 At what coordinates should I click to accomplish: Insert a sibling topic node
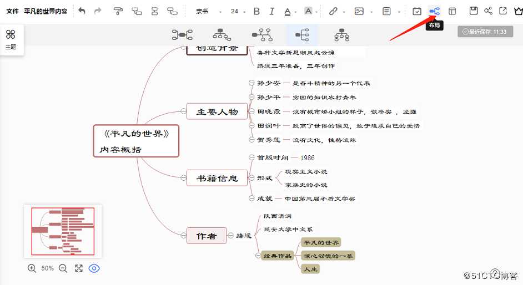[154, 11]
